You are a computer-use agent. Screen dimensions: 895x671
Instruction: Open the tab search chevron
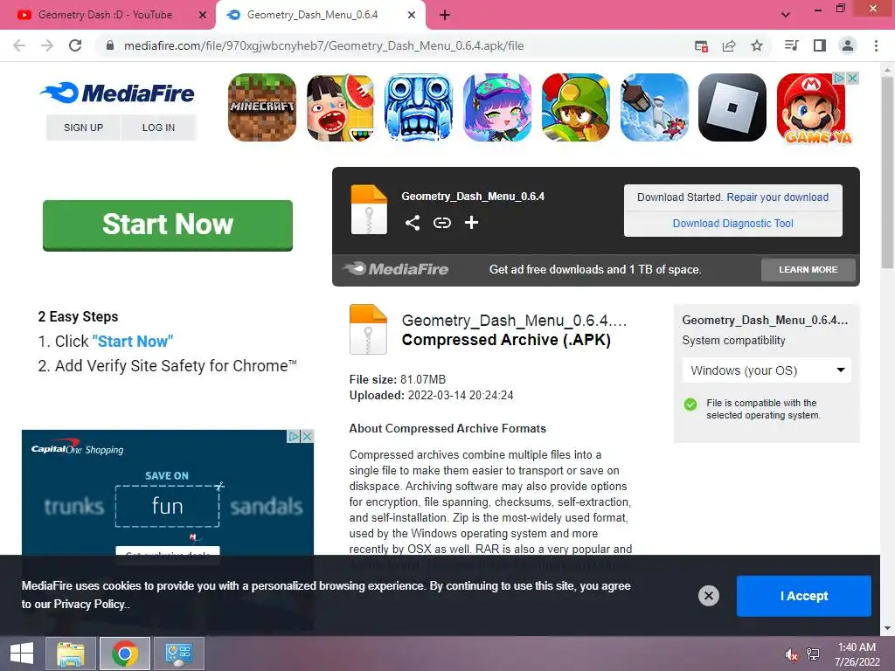(x=786, y=15)
